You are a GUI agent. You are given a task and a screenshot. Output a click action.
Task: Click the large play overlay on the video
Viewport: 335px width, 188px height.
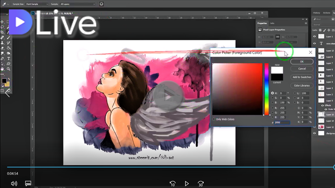(168, 96)
